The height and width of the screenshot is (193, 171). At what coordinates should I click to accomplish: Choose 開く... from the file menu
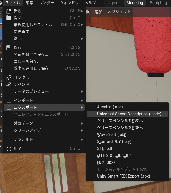(x=44, y=18)
